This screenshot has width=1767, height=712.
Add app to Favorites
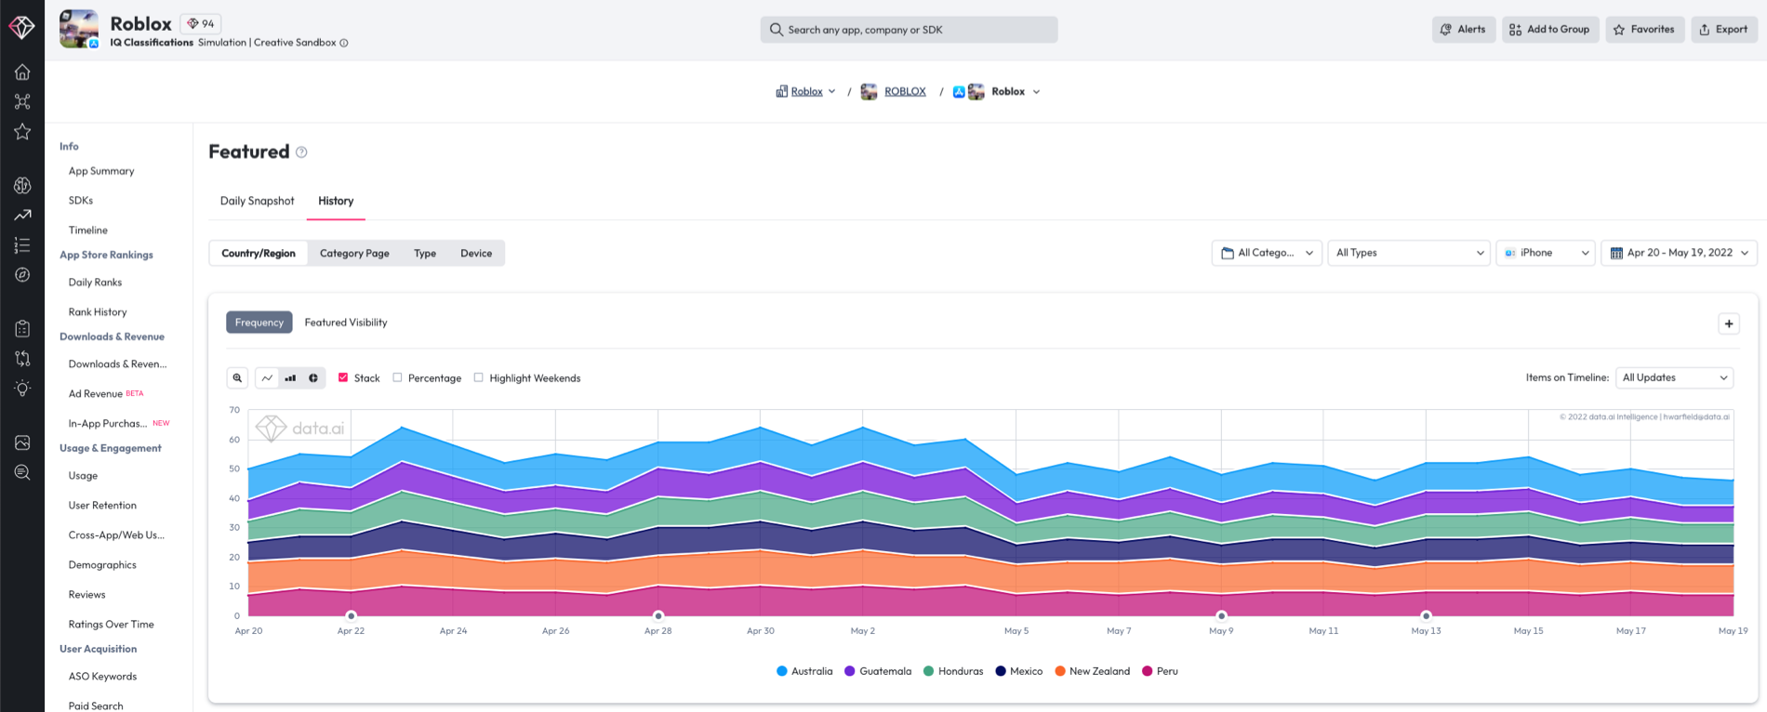click(1644, 30)
